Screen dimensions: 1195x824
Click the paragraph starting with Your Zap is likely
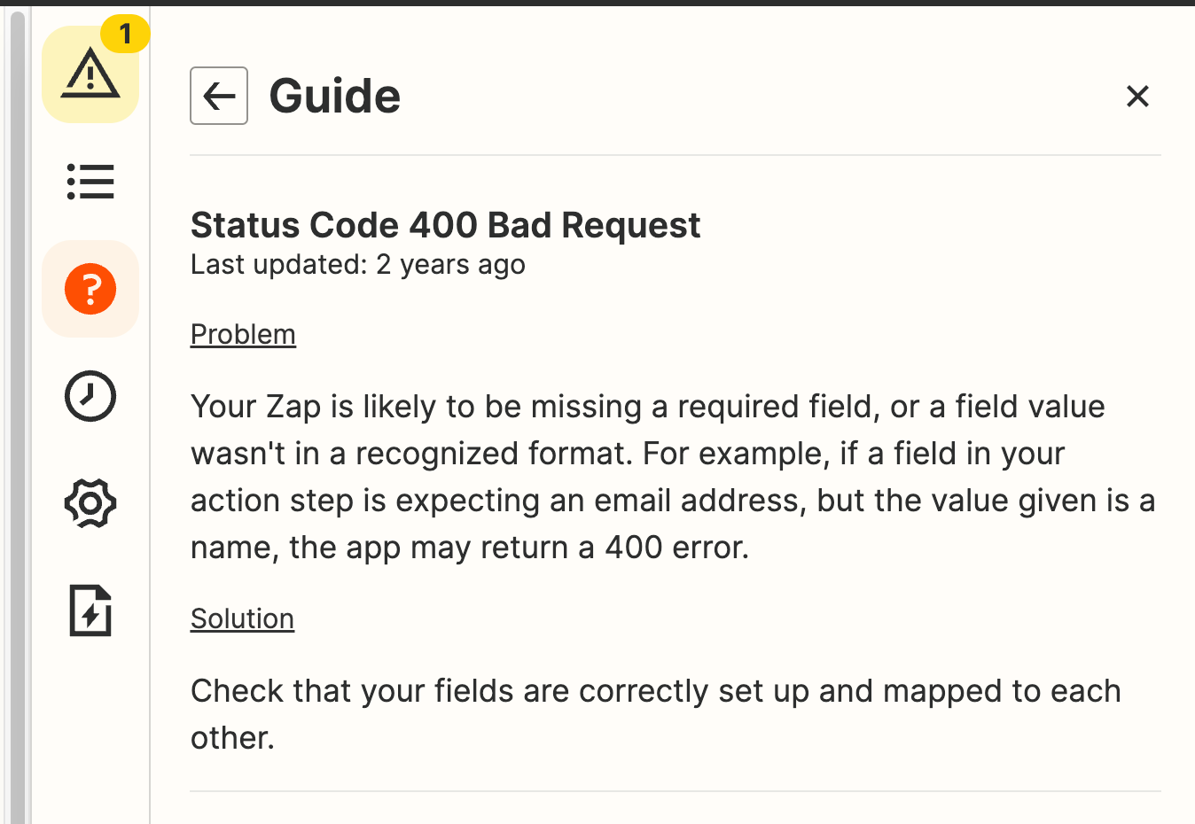click(x=674, y=477)
